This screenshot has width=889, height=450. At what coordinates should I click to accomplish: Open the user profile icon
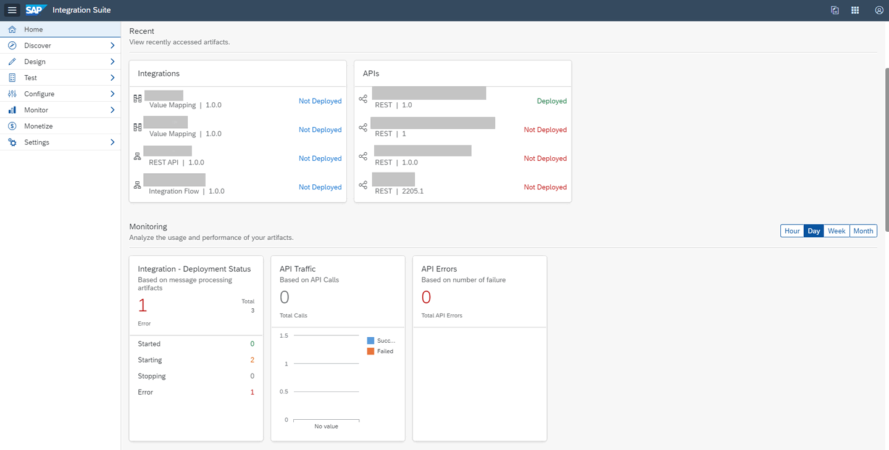(879, 10)
